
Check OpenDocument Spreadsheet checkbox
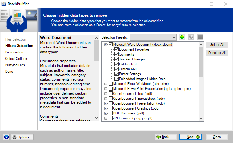point(110,99)
